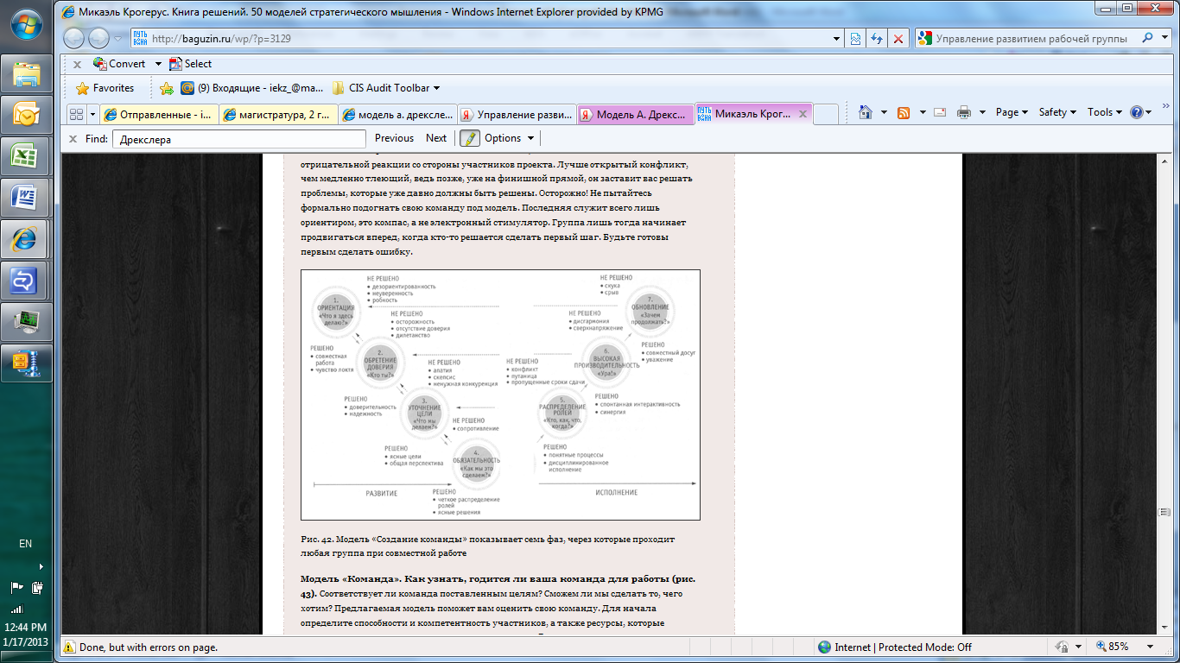The width and height of the screenshot is (1180, 663).
Task: Open the Входящие mail favorite link
Action: click(x=252, y=88)
